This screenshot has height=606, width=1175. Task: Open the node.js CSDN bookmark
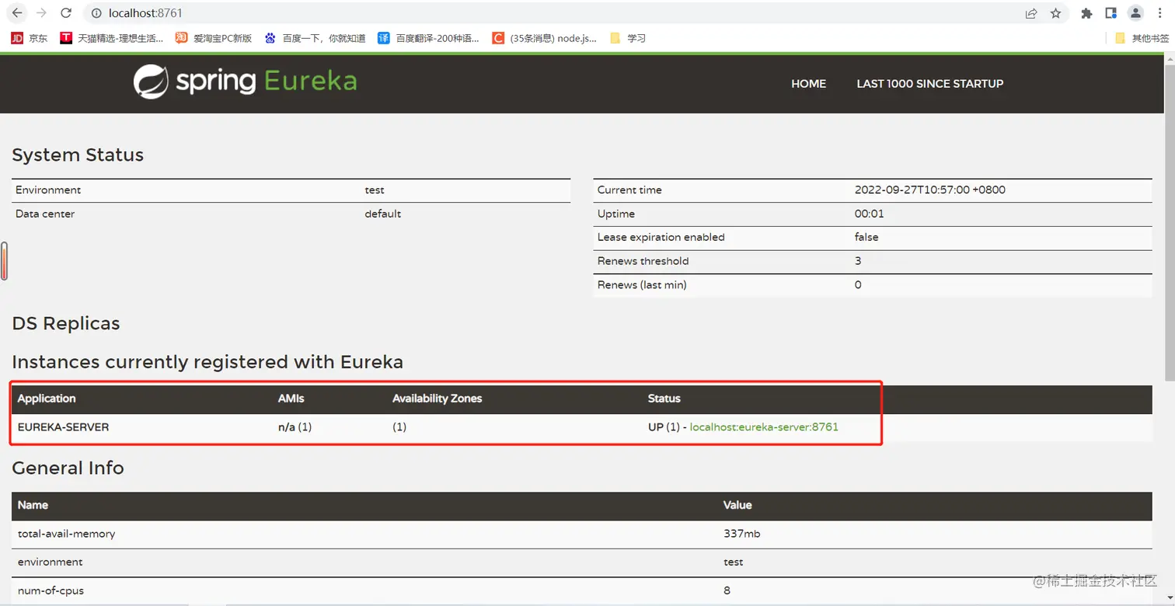point(545,38)
